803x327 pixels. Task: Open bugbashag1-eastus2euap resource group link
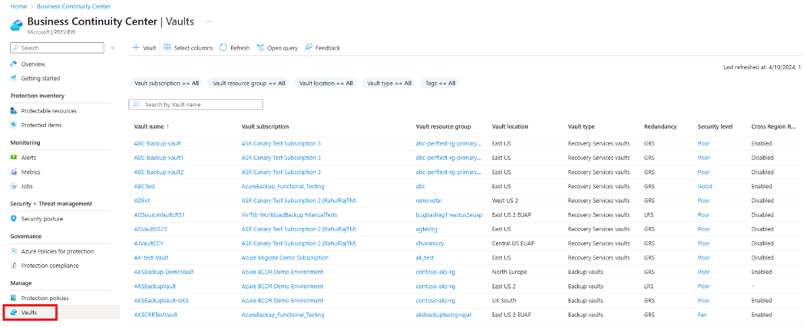[449, 214]
